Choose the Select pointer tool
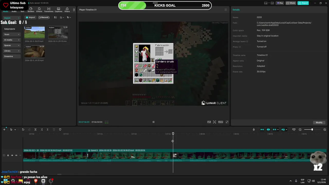Viewport: 329px width, 185px height. [11, 129]
